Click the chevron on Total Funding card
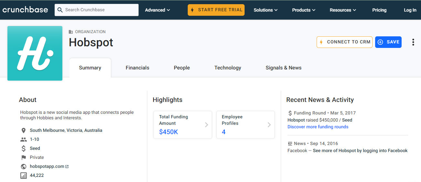 206,125
